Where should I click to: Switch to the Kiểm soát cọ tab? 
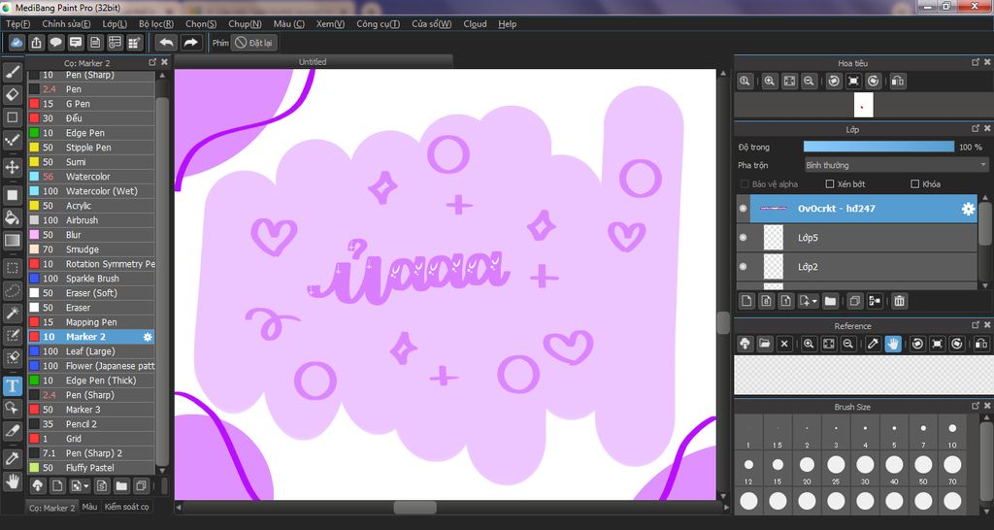tap(127, 507)
